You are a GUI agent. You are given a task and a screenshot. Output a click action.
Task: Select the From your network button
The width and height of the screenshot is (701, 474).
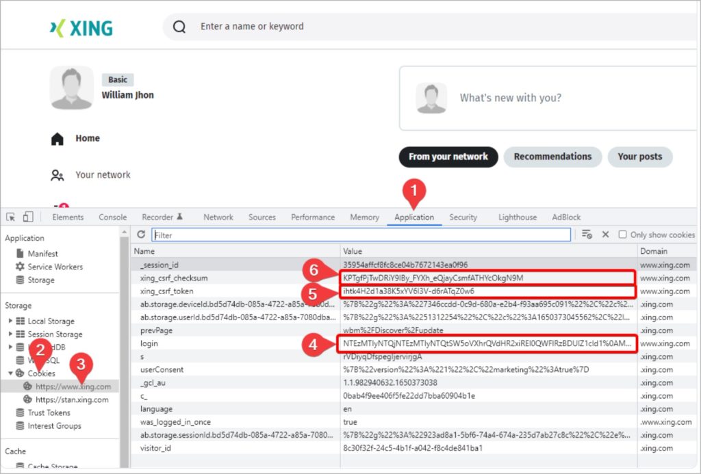tap(448, 157)
